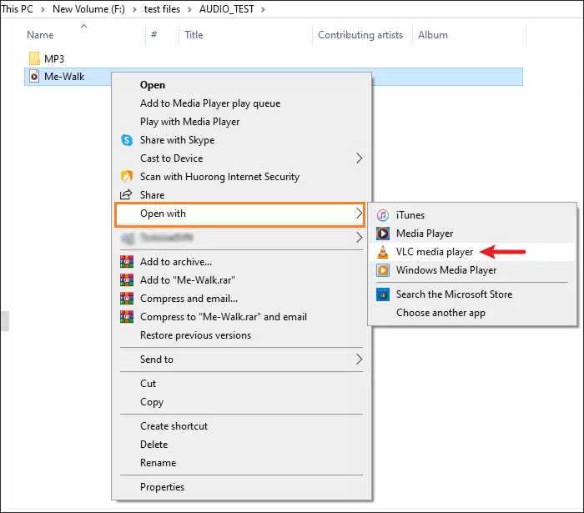Click the VLC cone icon
The image size is (584, 513).
coord(382,252)
